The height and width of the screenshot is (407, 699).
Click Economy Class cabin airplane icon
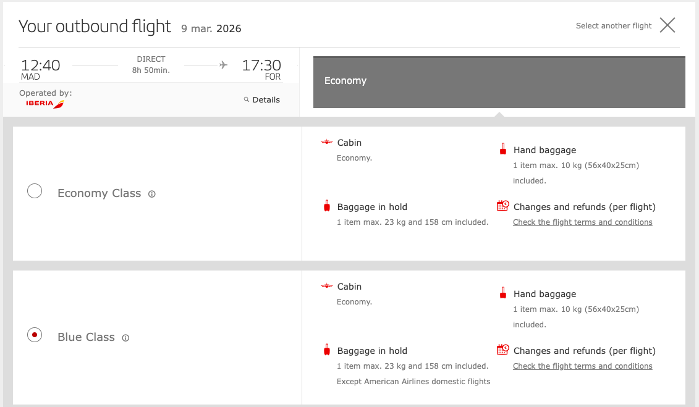point(327,142)
